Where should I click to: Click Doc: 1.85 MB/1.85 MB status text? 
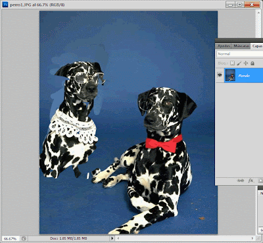point(68,238)
